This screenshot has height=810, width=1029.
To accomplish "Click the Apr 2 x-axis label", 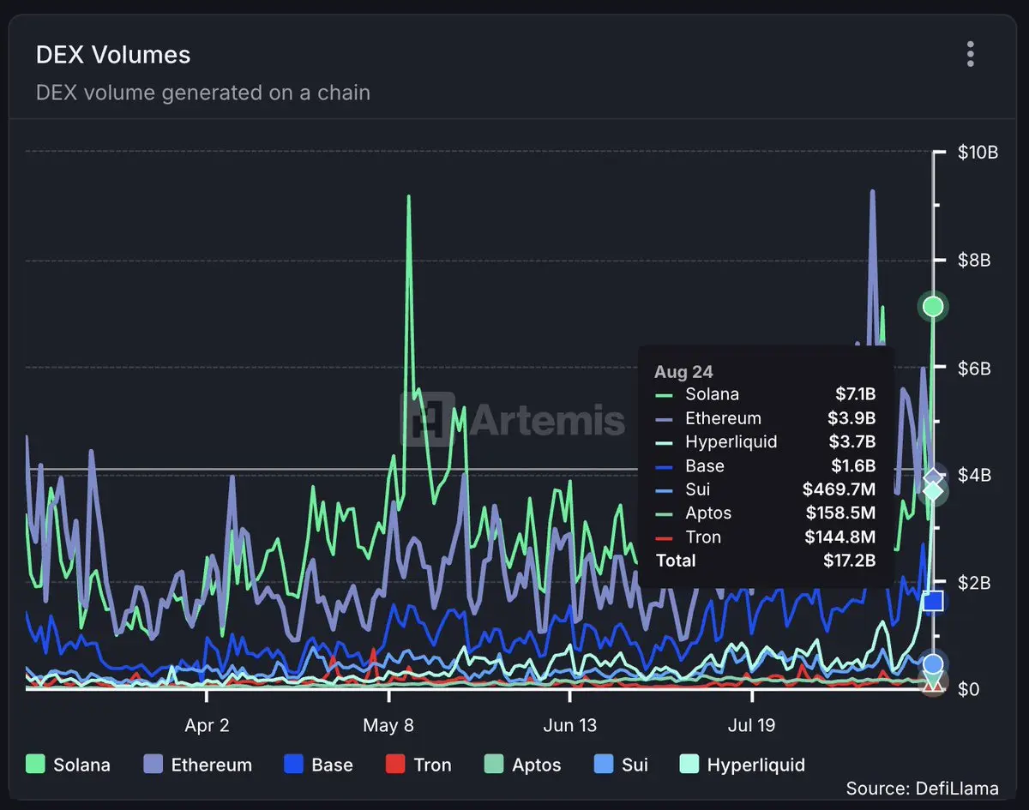I will tap(207, 725).
